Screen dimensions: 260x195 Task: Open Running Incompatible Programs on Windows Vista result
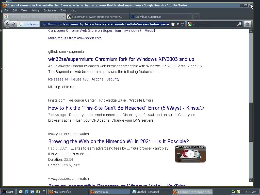pos(117,185)
